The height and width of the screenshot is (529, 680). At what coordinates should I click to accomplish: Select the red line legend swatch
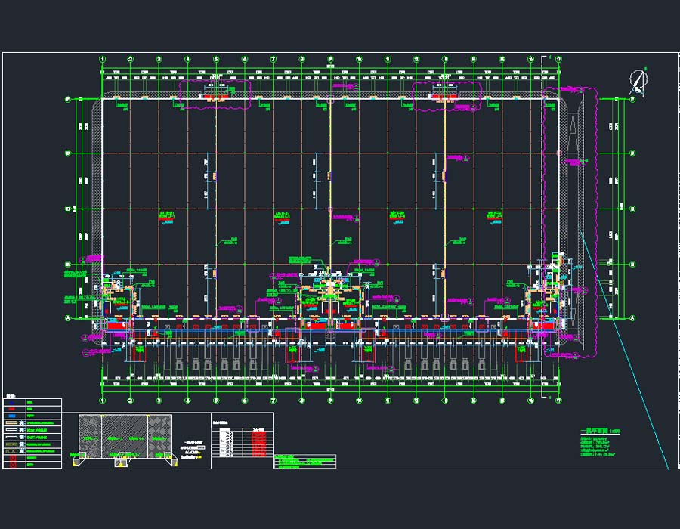12,409
